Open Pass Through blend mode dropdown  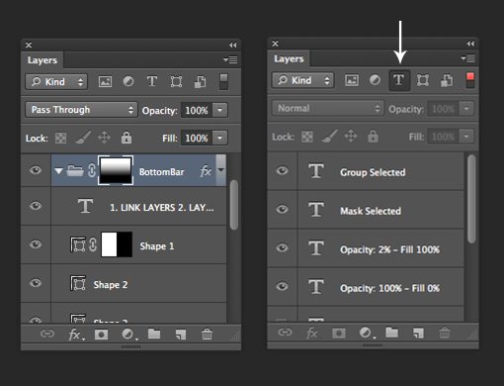[81, 110]
